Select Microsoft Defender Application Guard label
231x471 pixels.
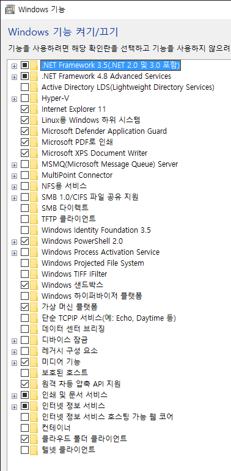105,131
